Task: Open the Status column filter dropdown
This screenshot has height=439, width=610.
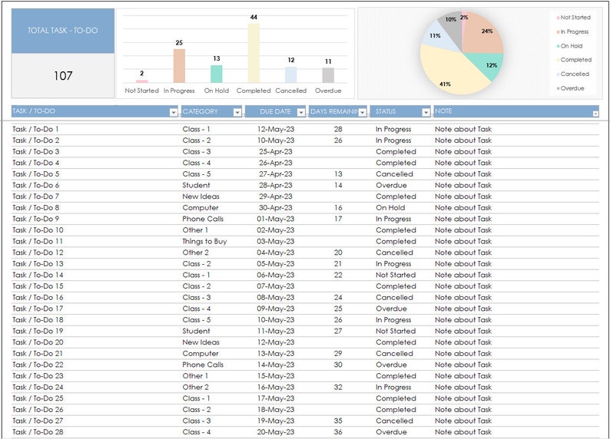Action: [x=426, y=112]
